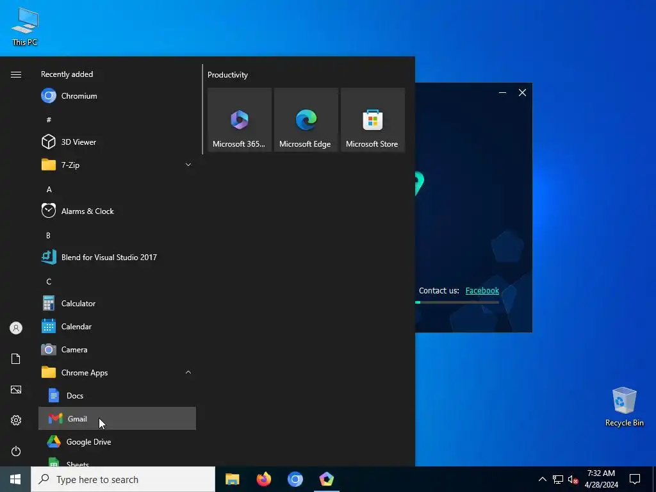Open Pictures from Start sidebar
656x492 pixels.
(16, 389)
